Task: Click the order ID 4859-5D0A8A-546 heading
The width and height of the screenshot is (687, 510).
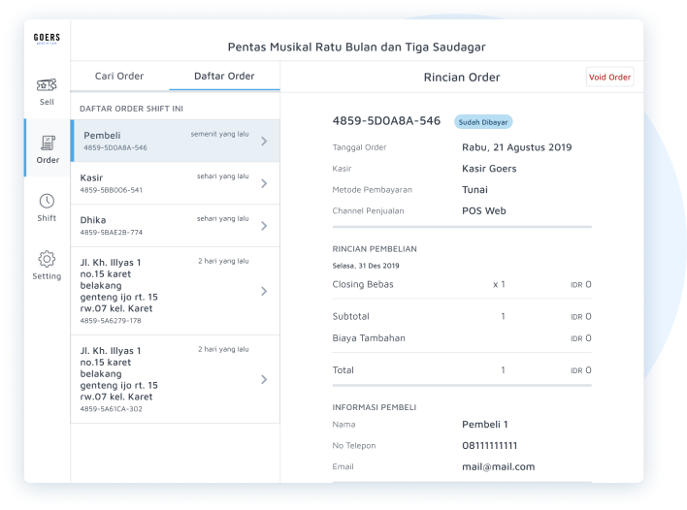Action: click(386, 121)
